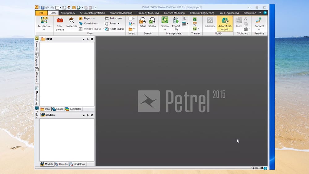Switch to the Property Modeling ribbon tab
Viewport: 309px width, 174px height.
(148, 13)
